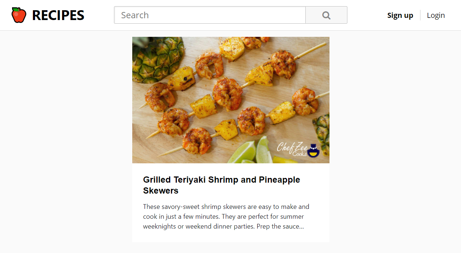The width and height of the screenshot is (461, 253).
Task: Focus the Search text field
Action: coord(210,15)
